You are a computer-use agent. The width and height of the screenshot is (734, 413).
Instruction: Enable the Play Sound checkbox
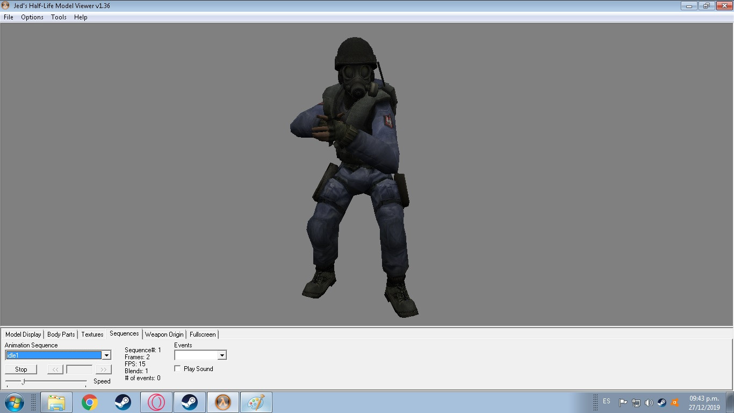point(178,369)
